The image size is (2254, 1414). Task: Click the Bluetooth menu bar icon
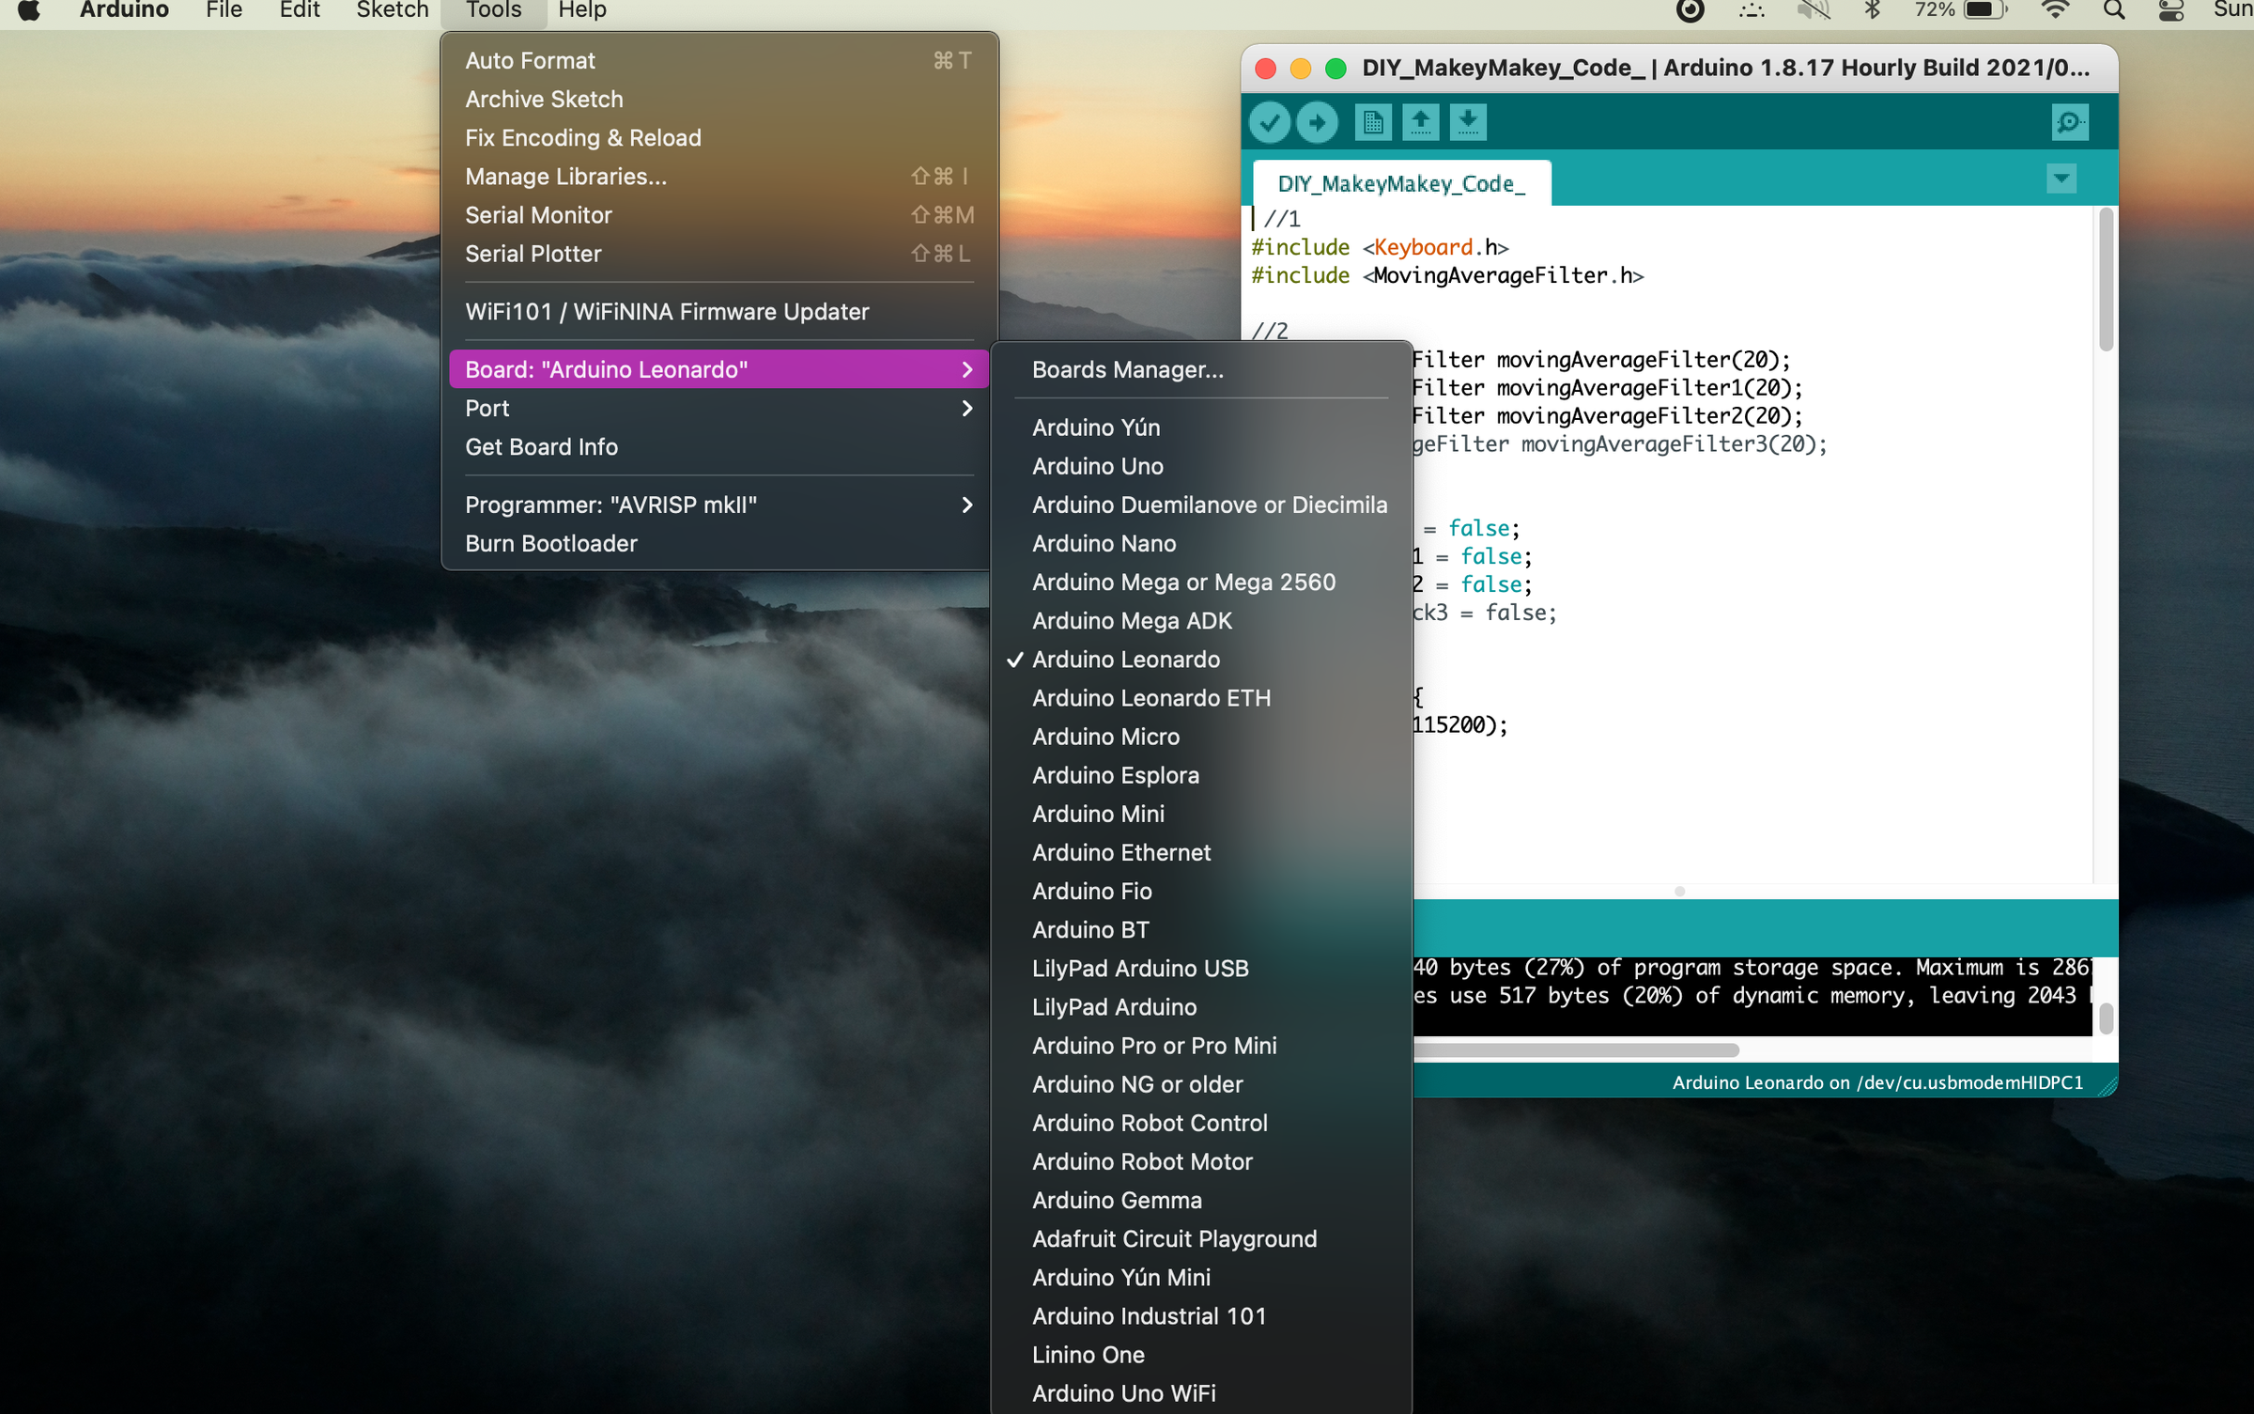point(1873,10)
